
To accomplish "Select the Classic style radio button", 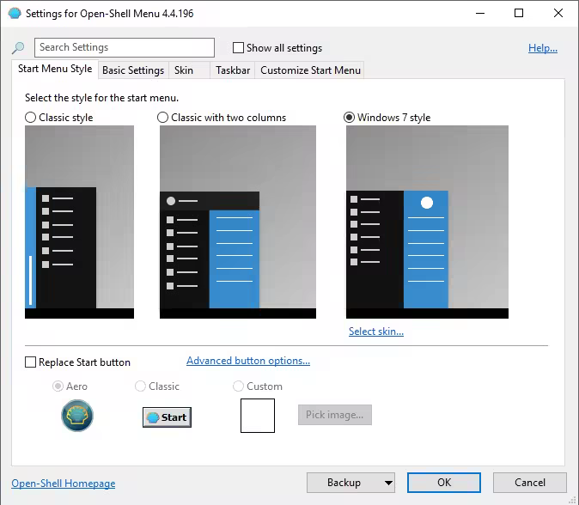I will coord(30,118).
